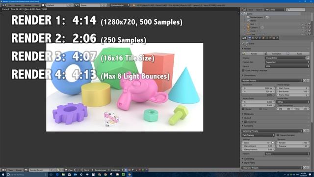
Task: Click the Audio render button
Action: click(x=298, y=54)
